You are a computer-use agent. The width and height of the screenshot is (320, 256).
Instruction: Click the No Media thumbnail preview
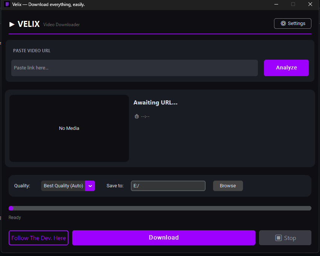pos(69,128)
